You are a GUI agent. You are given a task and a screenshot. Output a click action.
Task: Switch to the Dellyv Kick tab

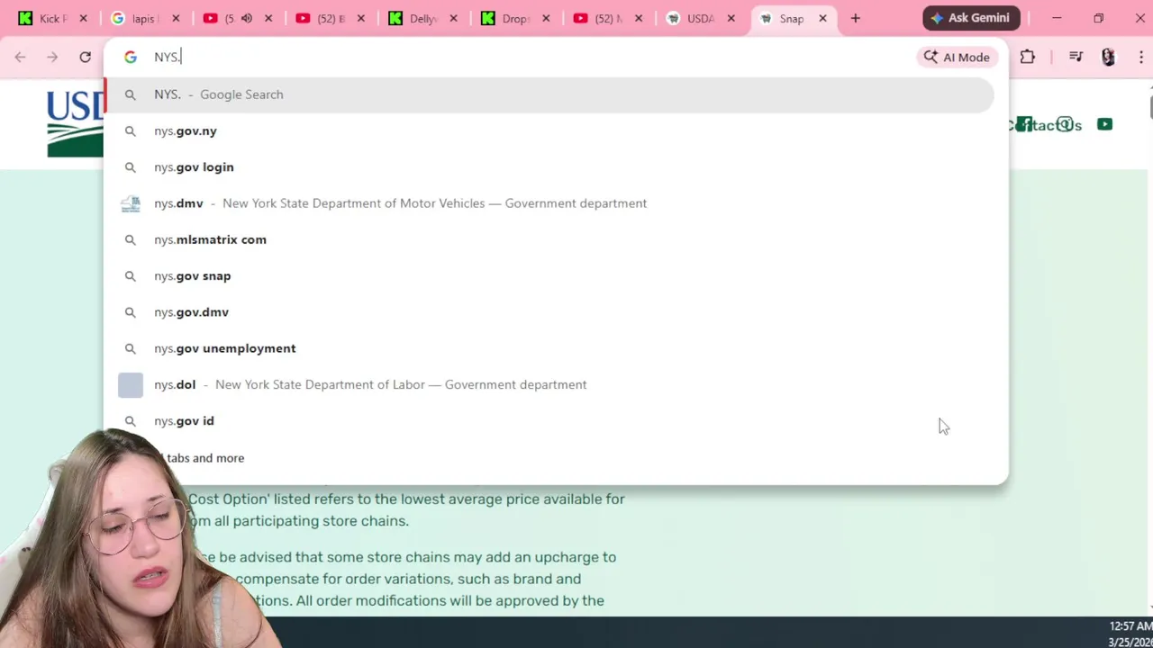coord(422,18)
